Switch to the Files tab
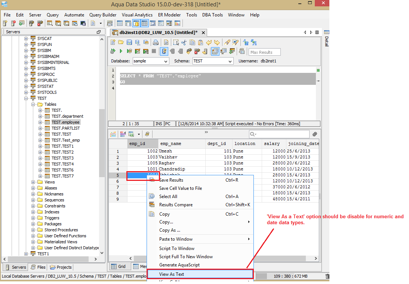The image size is (409, 284). coord(38,267)
